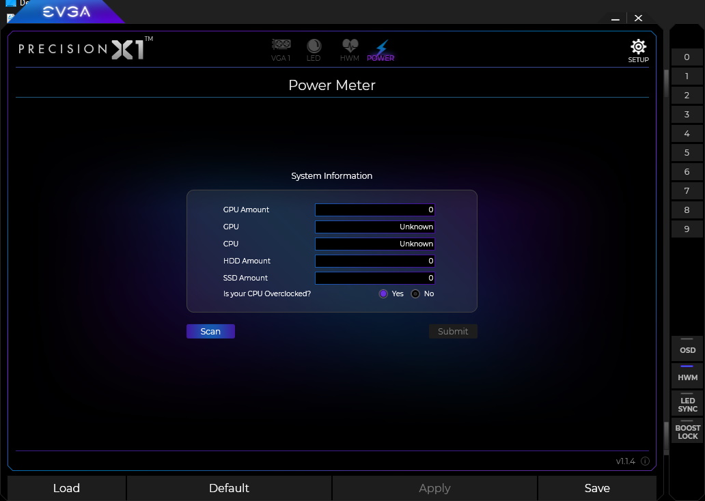Viewport: 705px width, 501px height.
Task: Select profile slot 0
Action: click(687, 57)
